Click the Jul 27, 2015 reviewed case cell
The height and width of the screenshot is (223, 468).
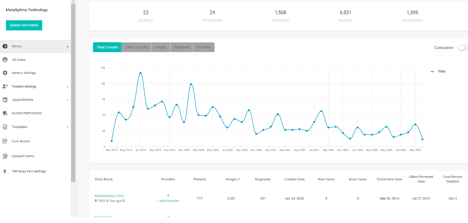coord(421,198)
